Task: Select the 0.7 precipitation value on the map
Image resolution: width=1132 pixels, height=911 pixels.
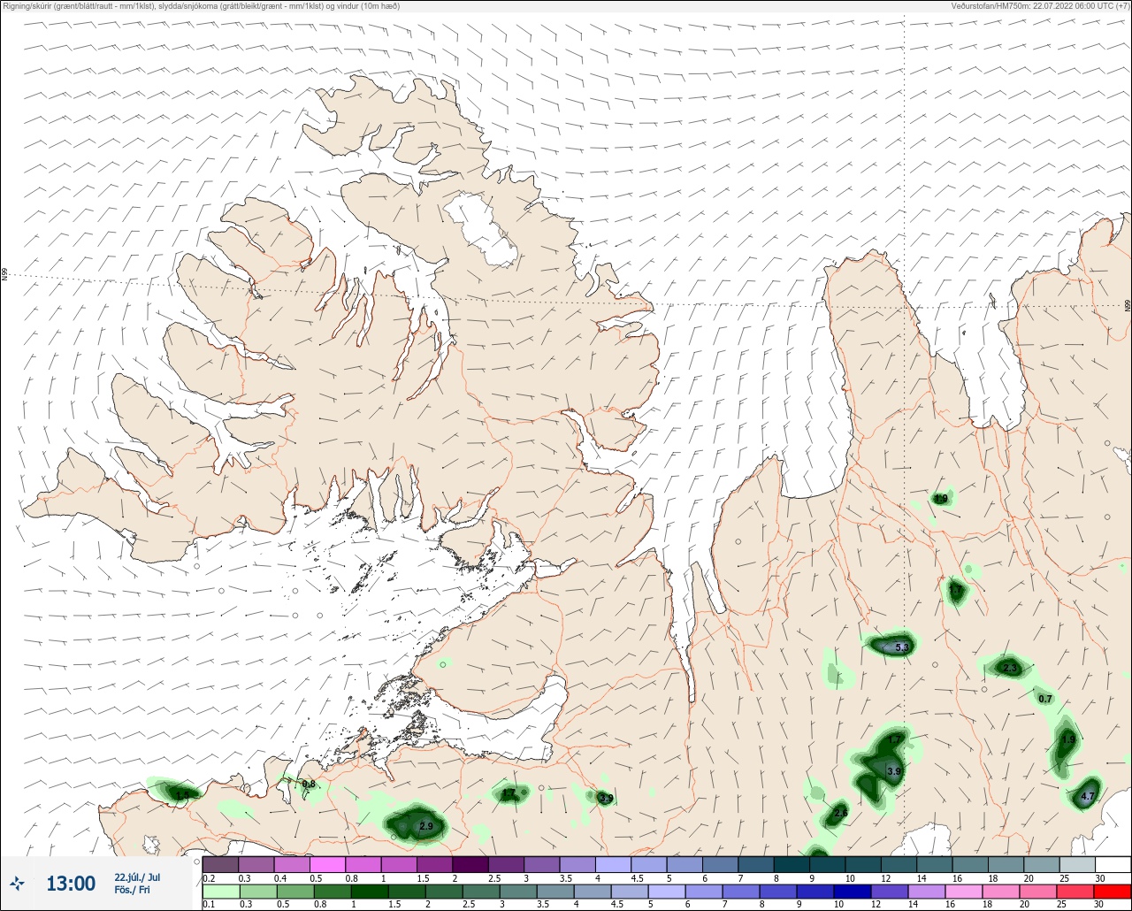Action: click(1045, 699)
